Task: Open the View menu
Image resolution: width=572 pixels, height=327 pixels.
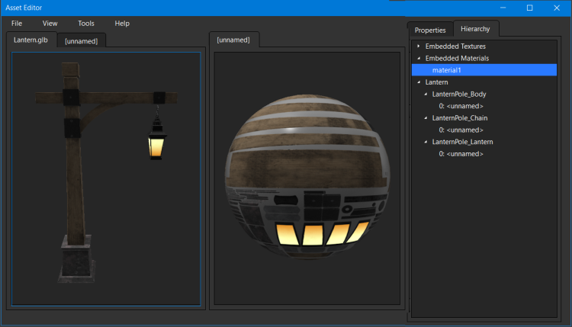Action: tap(50, 24)
